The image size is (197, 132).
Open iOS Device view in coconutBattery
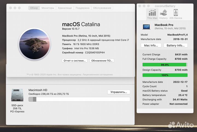pos(176,14)
